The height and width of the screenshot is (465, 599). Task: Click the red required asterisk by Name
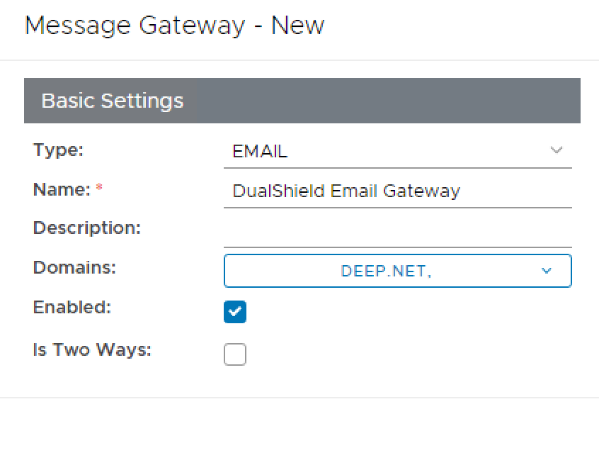[x=99, y=189]
